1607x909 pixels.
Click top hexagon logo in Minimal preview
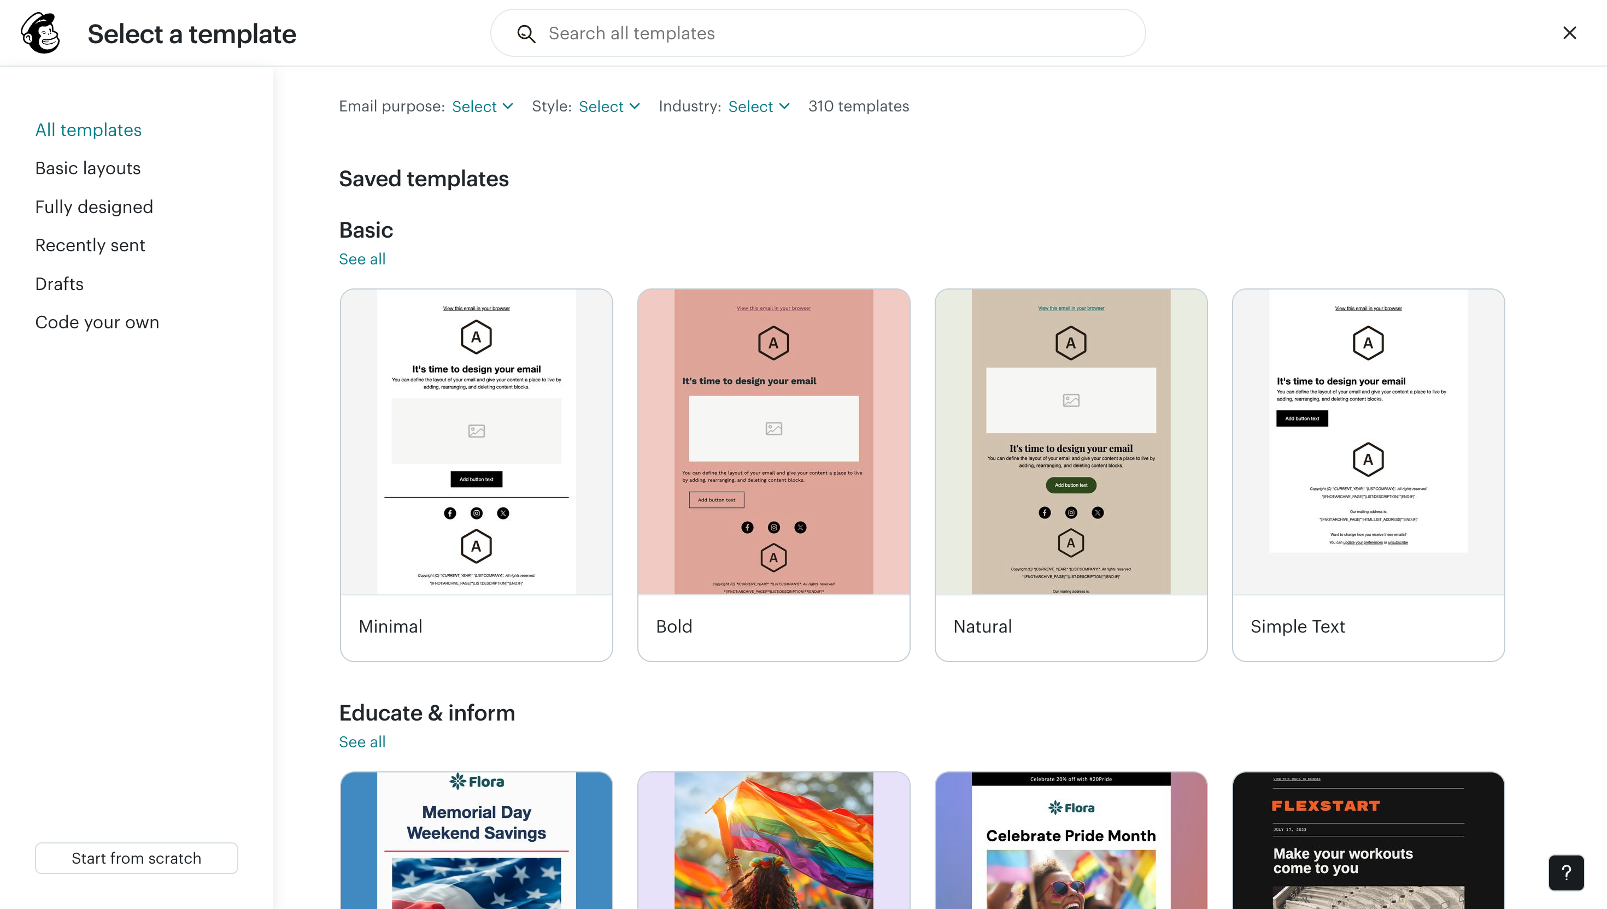tap(476, 337)
